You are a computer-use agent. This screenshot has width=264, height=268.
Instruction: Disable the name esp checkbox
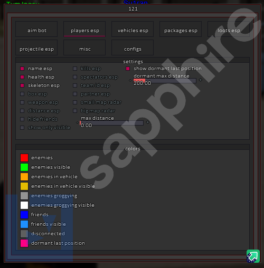pyautogui.click(x=22, y=69)
